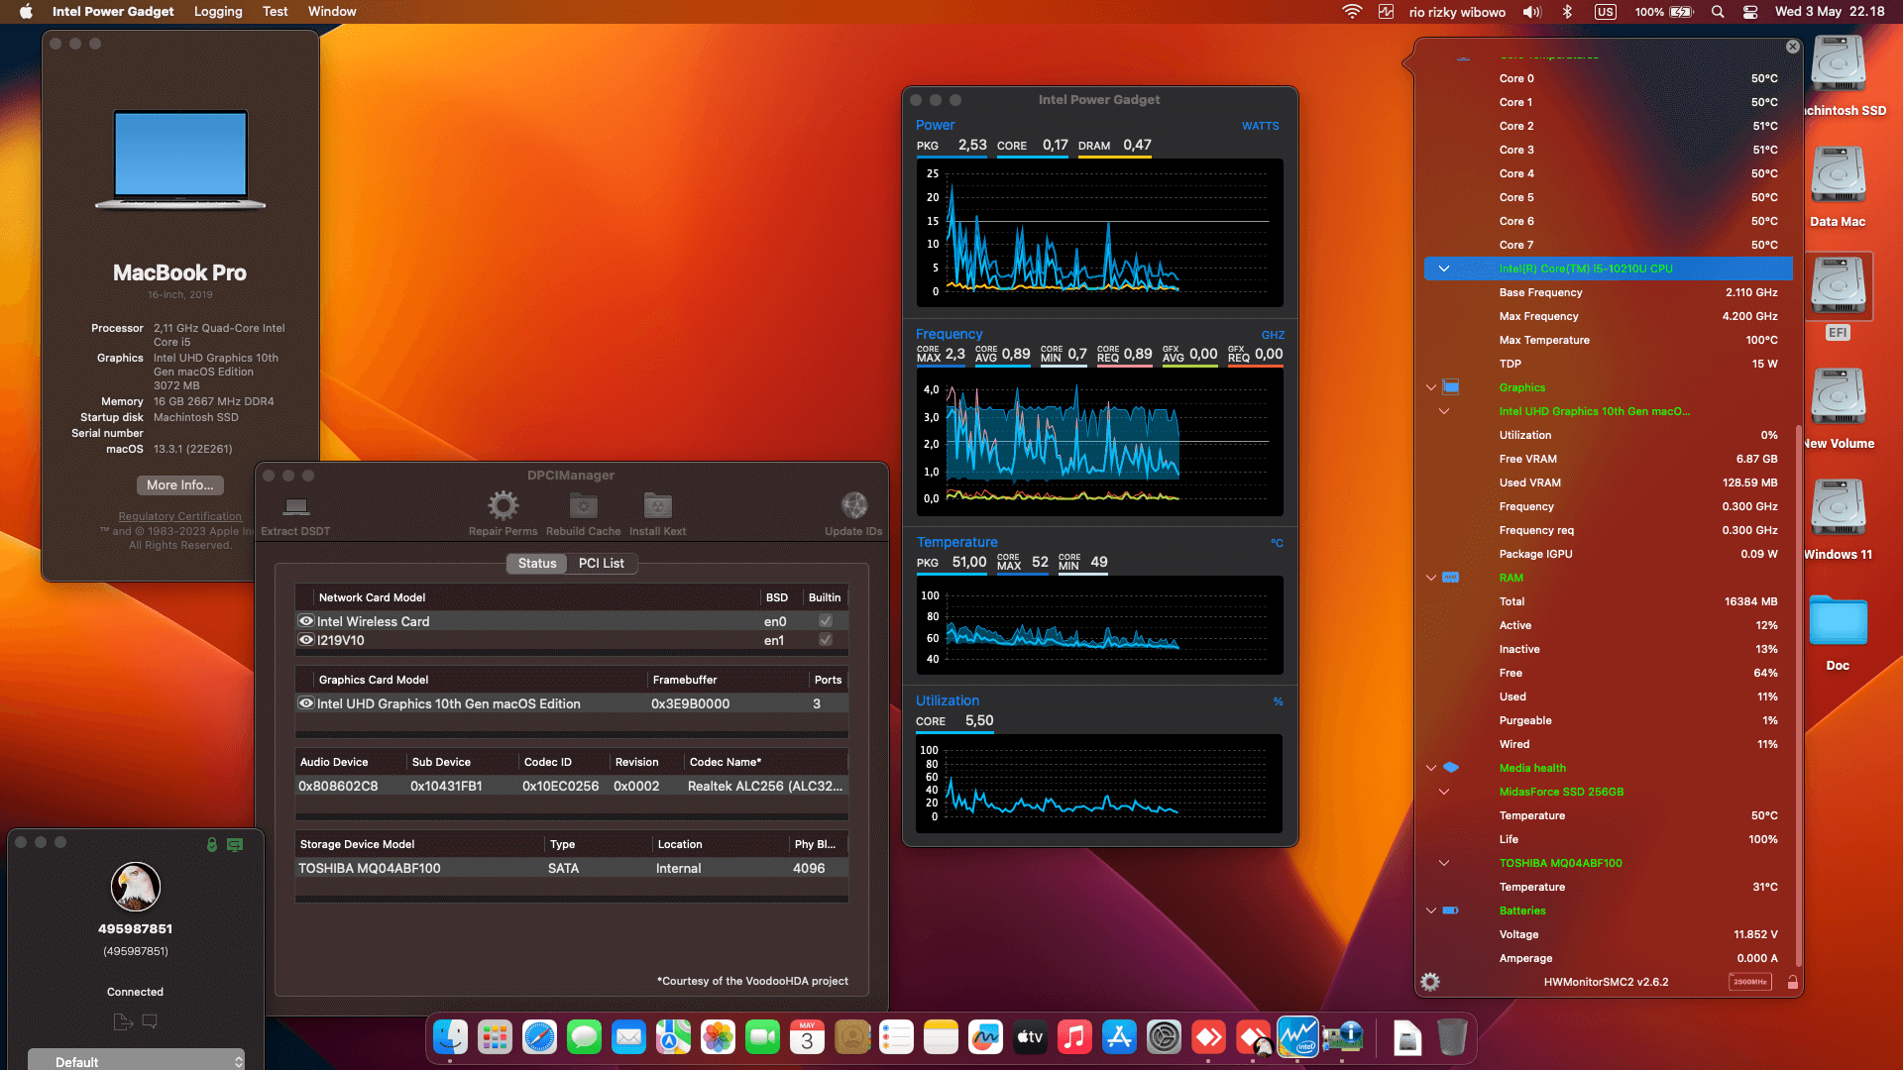Screen dimensions: 1903x1070
Task: Open HWMonitorSMC2 settings gear icon
Action: (1429, 982)
